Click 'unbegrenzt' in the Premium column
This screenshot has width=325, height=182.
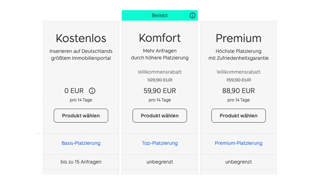[238, 162]
